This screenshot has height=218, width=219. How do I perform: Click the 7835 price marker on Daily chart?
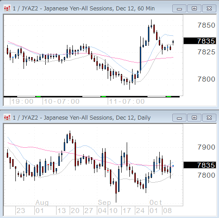click(x=200, y=165)
